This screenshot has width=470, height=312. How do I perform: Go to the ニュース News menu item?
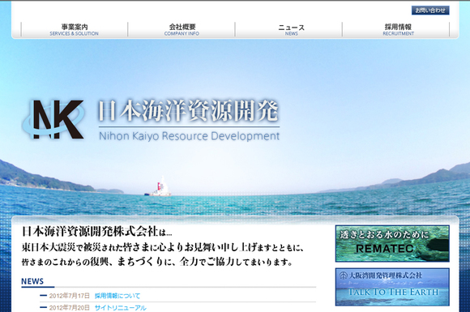(x=292, y=30)
